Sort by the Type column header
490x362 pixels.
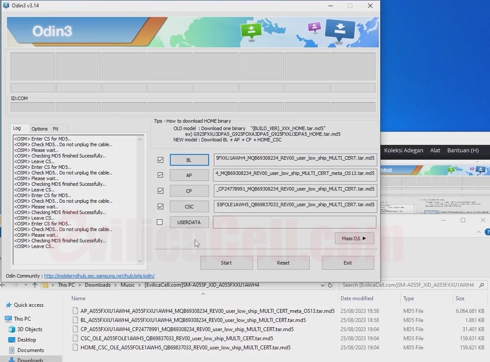coord(409,298)
